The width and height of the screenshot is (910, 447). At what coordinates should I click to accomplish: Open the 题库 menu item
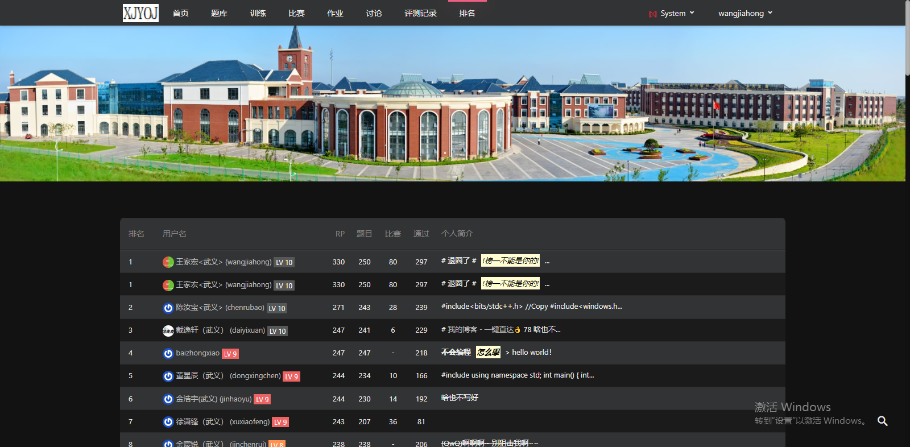pos(219,13)
